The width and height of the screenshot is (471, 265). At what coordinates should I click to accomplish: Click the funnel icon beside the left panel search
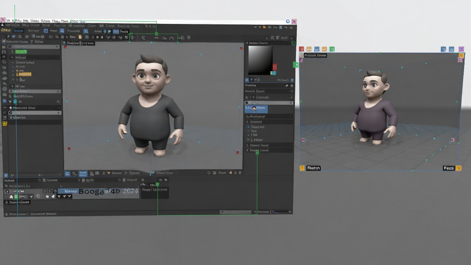tap(32, 41)
